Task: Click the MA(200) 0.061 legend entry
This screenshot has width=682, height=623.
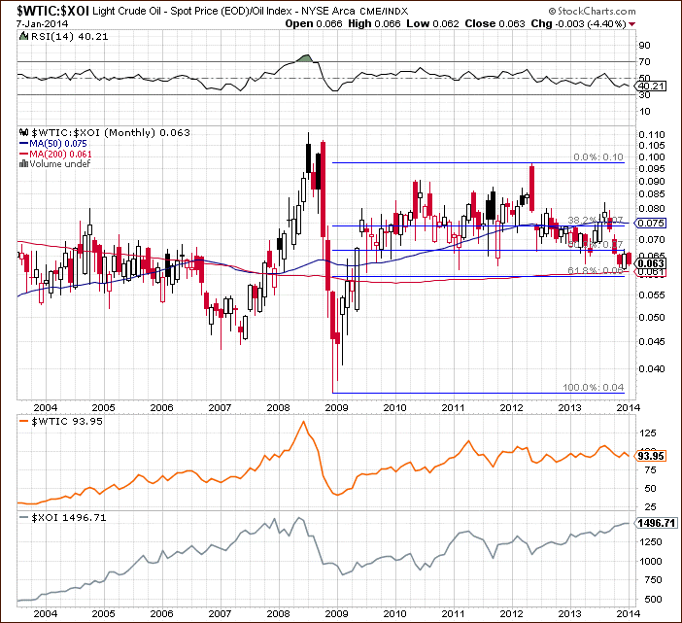Action: tap(55, 154)
